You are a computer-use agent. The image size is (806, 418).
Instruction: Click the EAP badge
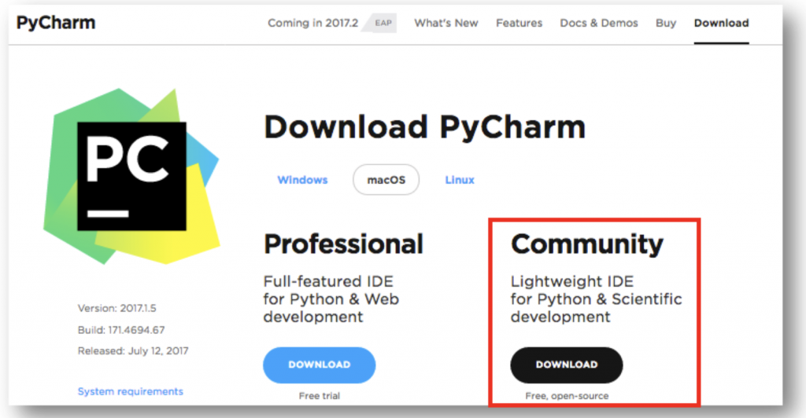point(383,23)
